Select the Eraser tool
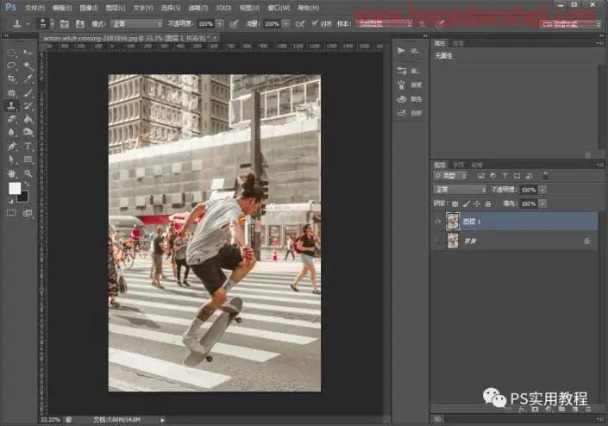 pos(11,119)
